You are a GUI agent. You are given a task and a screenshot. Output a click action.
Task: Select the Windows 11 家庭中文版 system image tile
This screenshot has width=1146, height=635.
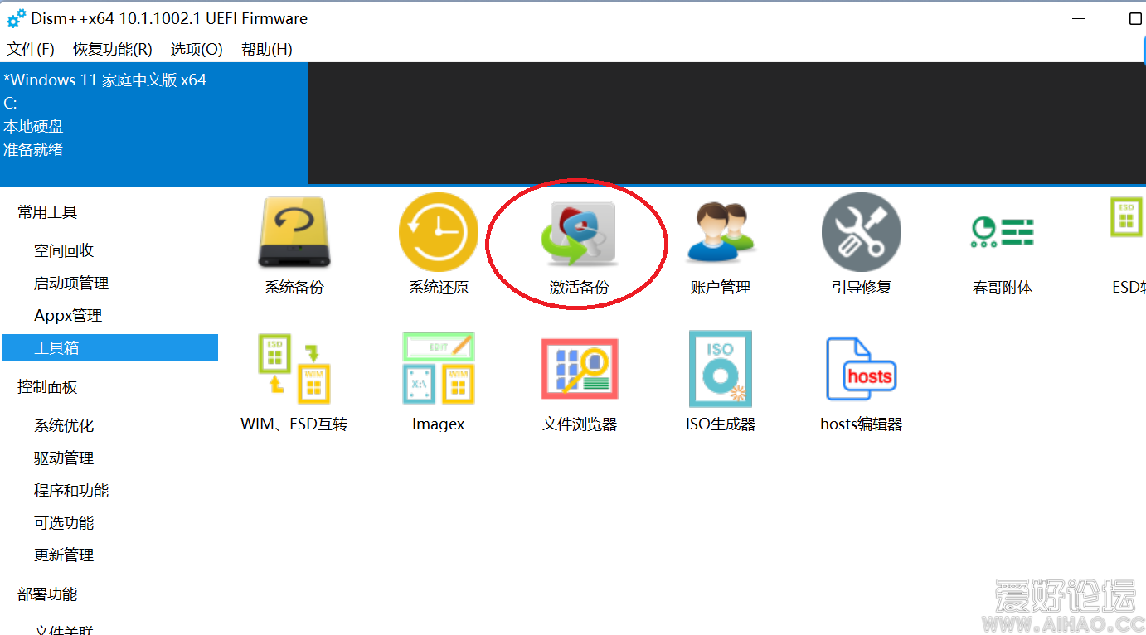click(x=153, y=116)
